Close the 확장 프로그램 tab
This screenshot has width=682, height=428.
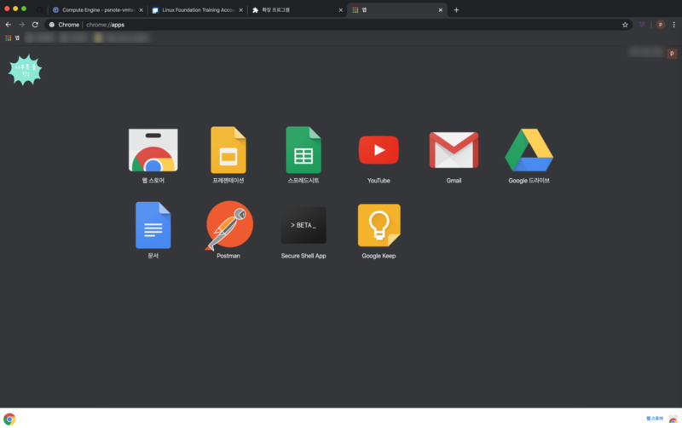coord(340,10)
